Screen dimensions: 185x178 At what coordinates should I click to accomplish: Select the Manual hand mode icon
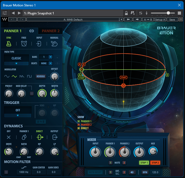click(54, 44)
